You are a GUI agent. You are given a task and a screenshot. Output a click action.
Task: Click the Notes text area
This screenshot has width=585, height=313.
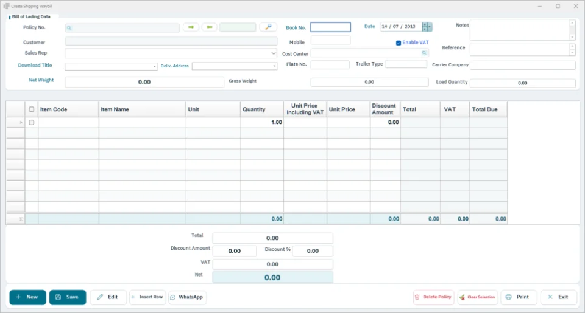(519, 30)
